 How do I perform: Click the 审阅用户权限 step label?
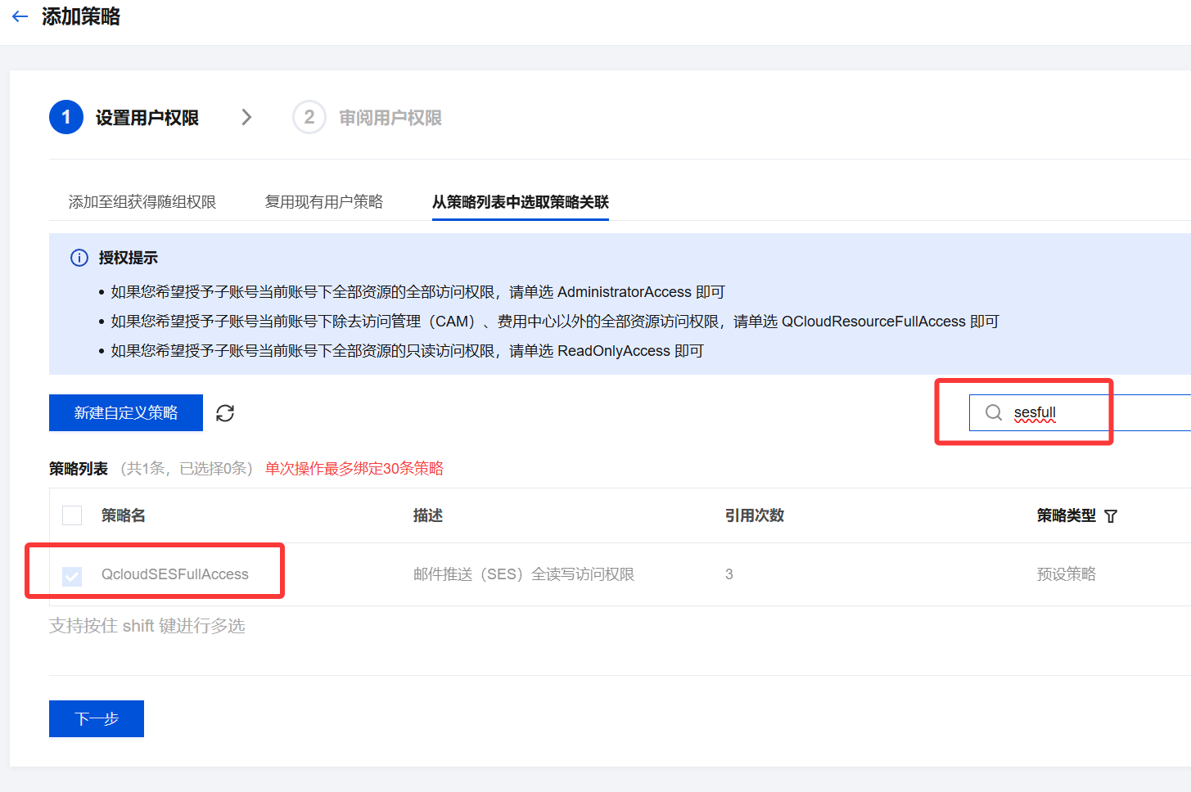point(390,118)
